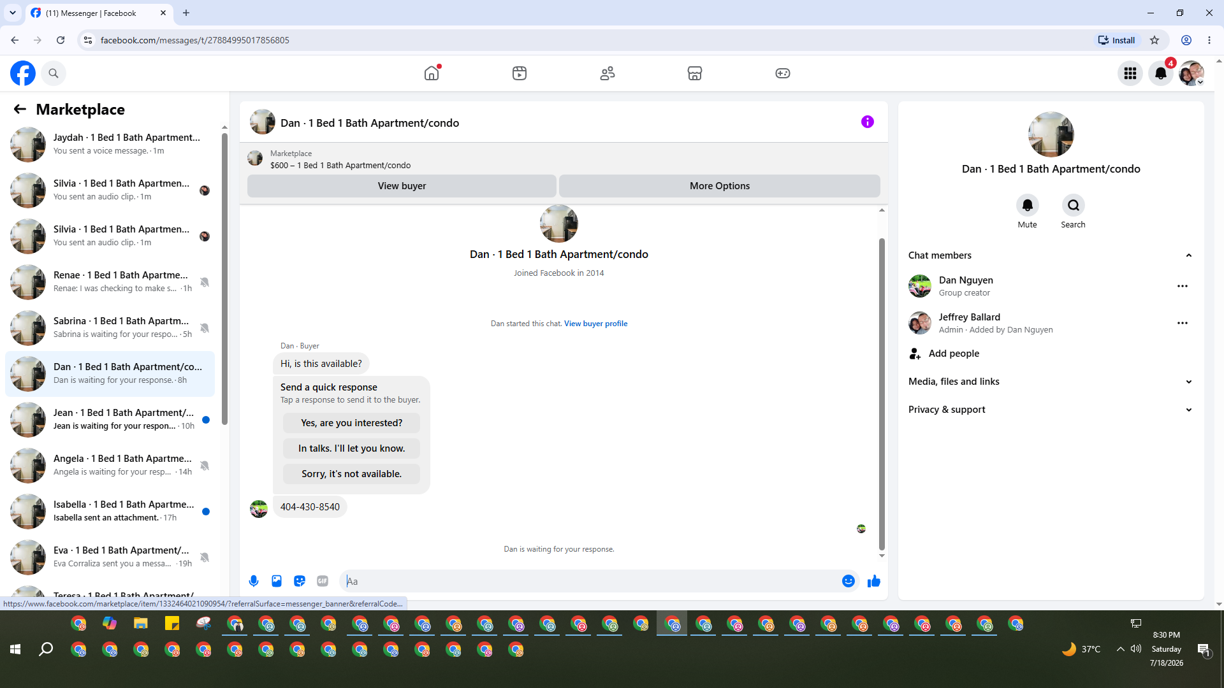
Task: Open a new browser tab
Action: pos(186,13)
